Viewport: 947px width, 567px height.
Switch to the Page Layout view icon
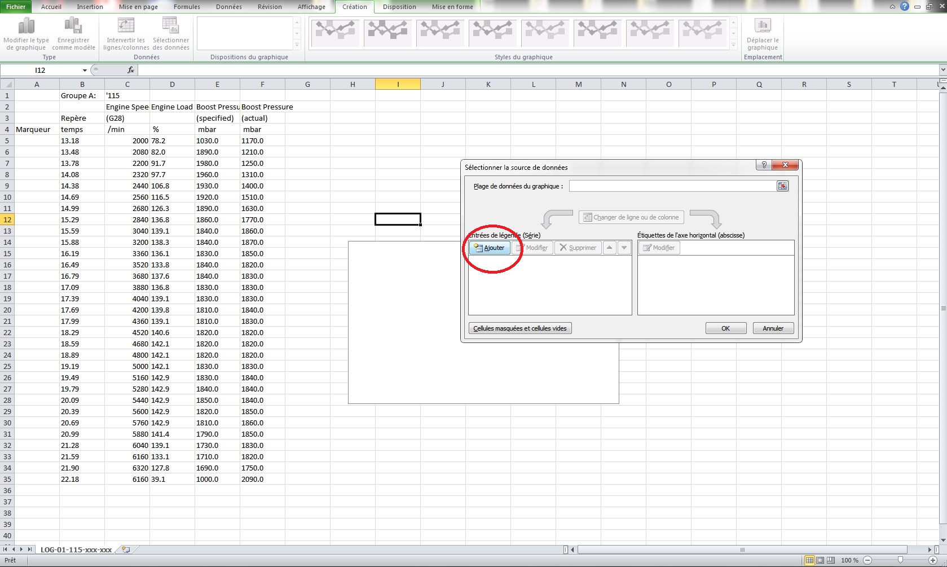(820, 560)
